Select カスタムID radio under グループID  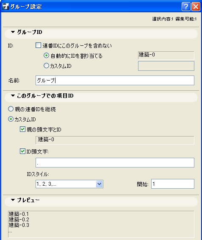pos(46,66)
